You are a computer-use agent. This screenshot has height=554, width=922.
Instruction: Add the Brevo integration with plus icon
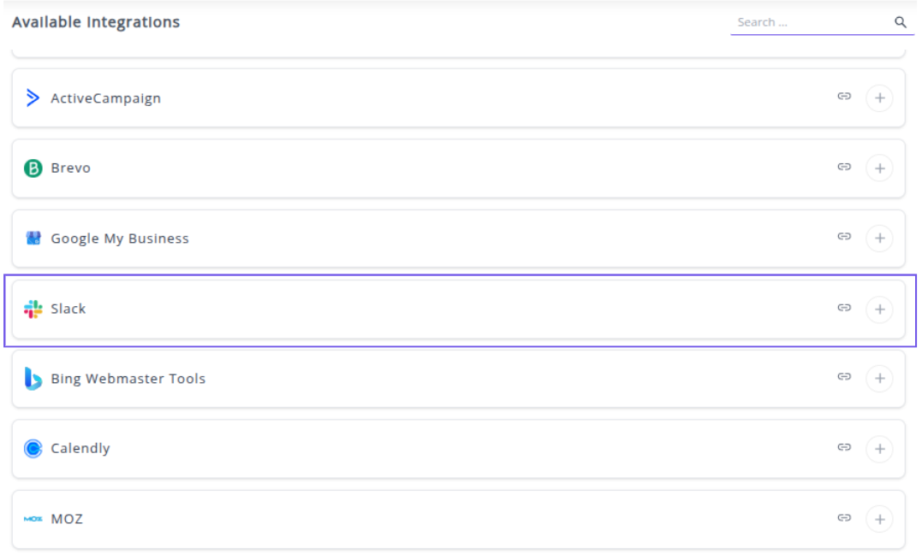click(x=879, y=168)
